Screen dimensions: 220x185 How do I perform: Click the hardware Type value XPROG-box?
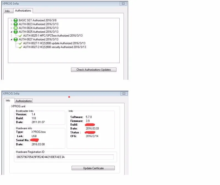click(x=38, y=132)
